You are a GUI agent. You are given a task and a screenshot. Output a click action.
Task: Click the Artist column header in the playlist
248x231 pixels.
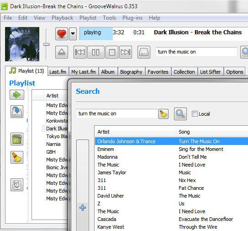pos(56,96)
